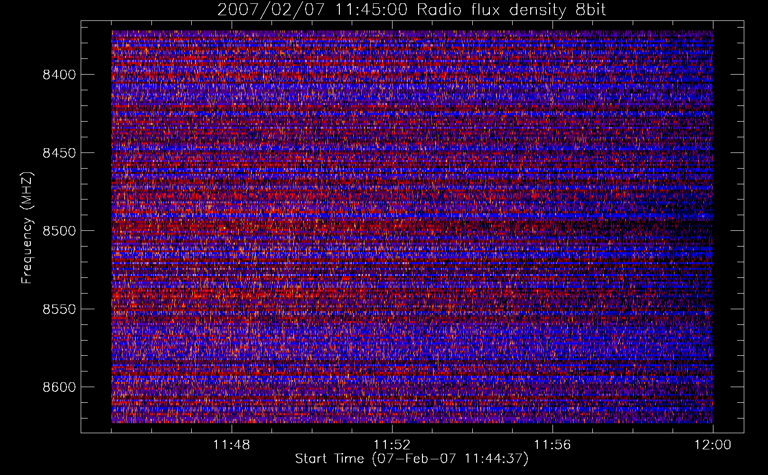Click the 12:00 time axis label
The height and width of the screenshot is (475, 768).
(713, 445)
